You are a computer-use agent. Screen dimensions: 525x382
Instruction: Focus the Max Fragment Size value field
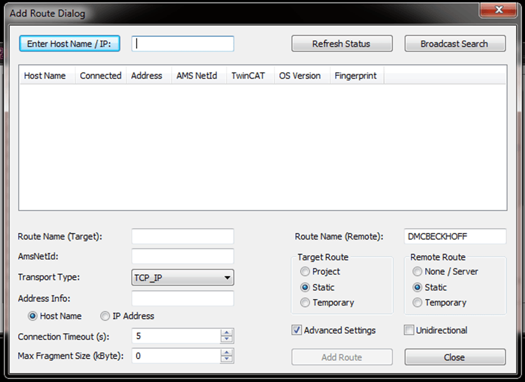click(176, 356)
